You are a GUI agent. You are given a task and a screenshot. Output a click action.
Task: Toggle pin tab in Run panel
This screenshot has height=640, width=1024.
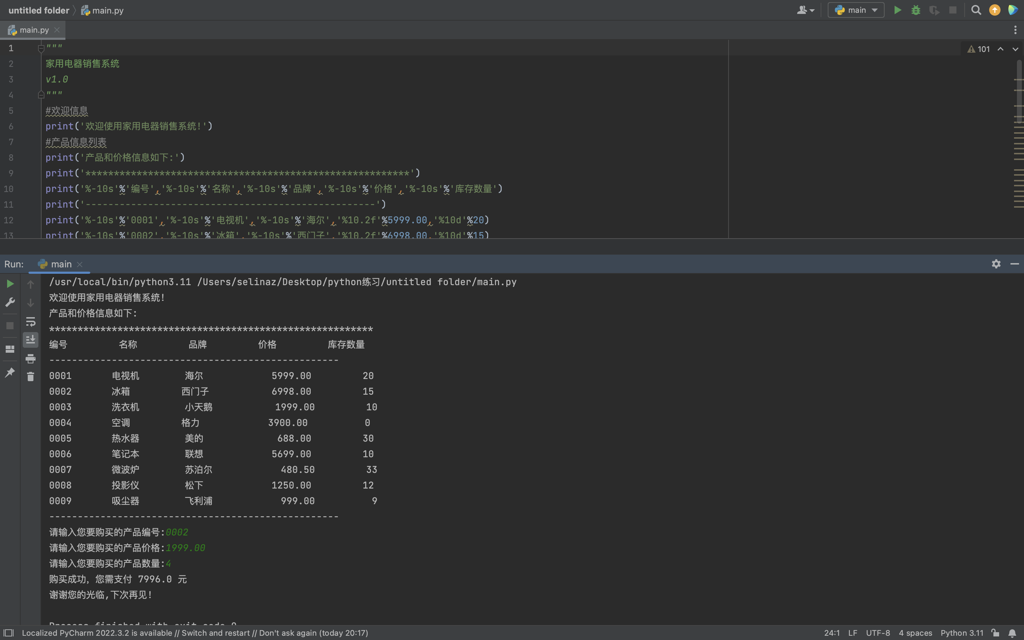coord(10,373)
